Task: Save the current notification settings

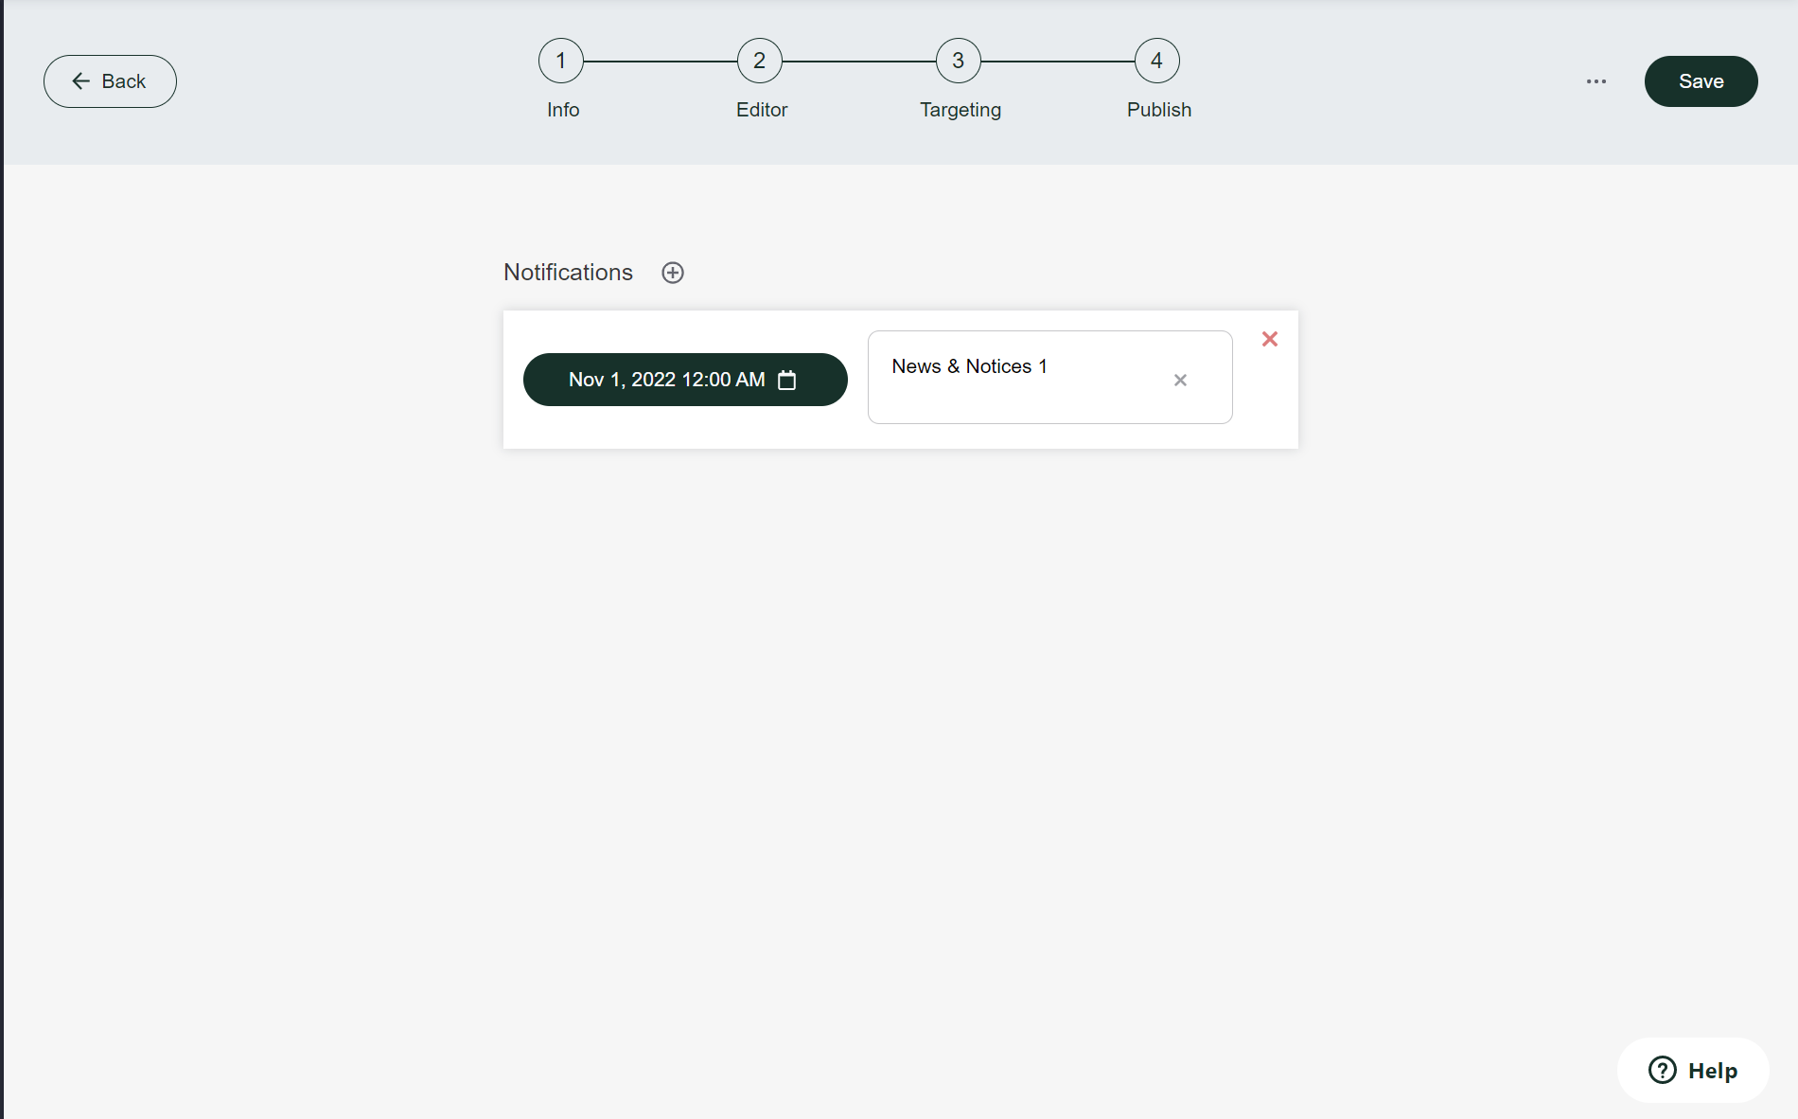Action: [1701, 81]
